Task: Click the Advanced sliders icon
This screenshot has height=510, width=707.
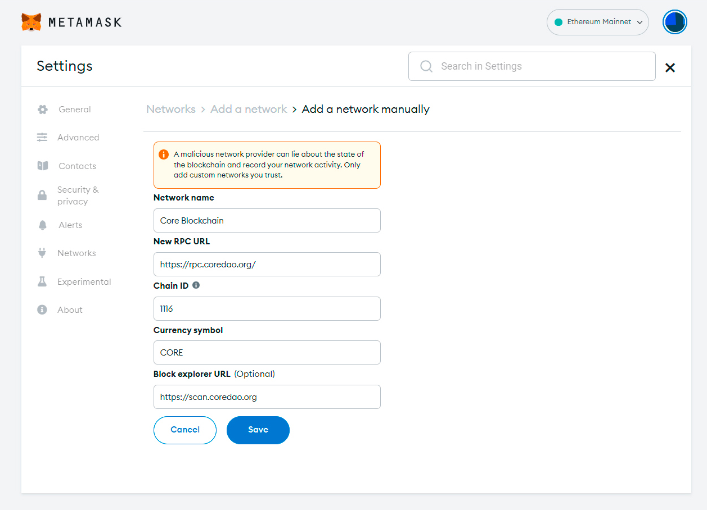Action: pyautogui.click(x=42, y=138)
